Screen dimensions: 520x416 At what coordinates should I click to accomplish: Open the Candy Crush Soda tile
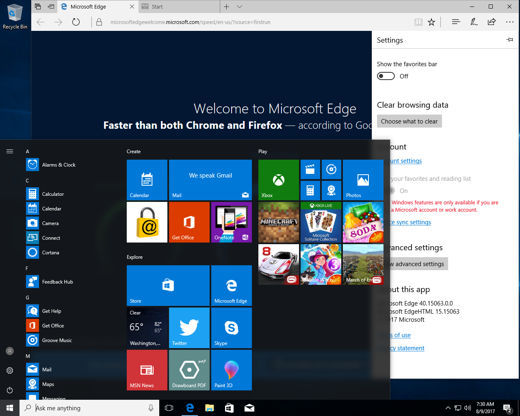coord(363,222)
